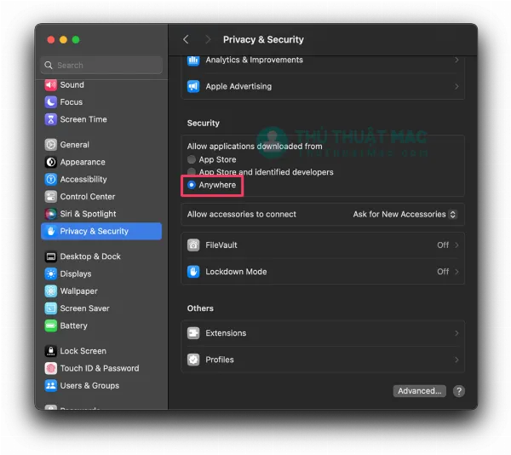The height and width of the screenshot is (455, 511).
Task: Click into the Search field
Action: click(x=101, y=66)
